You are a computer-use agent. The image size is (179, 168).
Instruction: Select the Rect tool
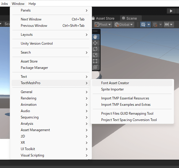click(x=95, y=61)
